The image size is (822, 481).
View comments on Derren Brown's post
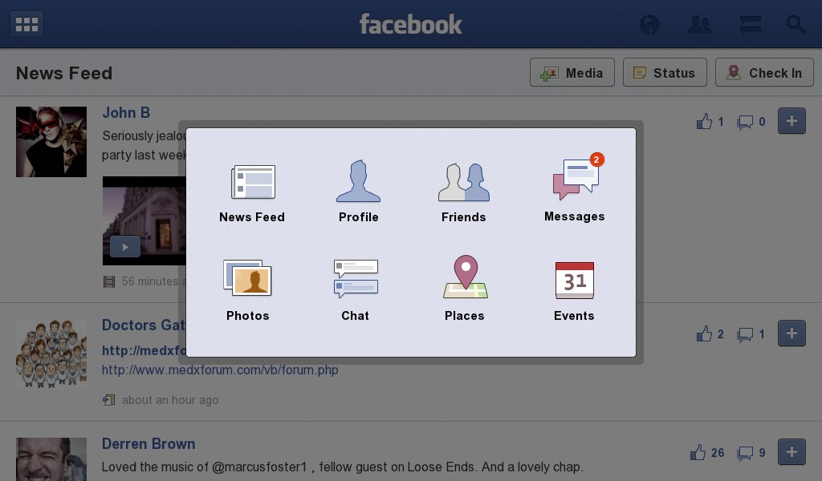click(x=751, y=453)
